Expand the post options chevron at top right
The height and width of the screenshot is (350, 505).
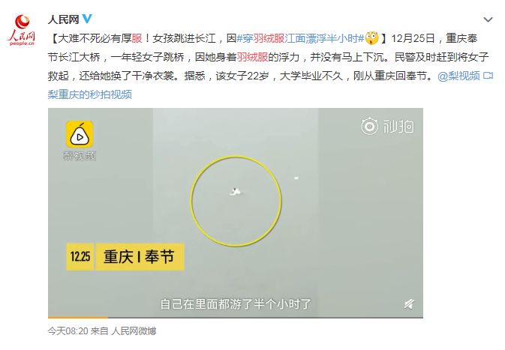[x=488, y=19]
